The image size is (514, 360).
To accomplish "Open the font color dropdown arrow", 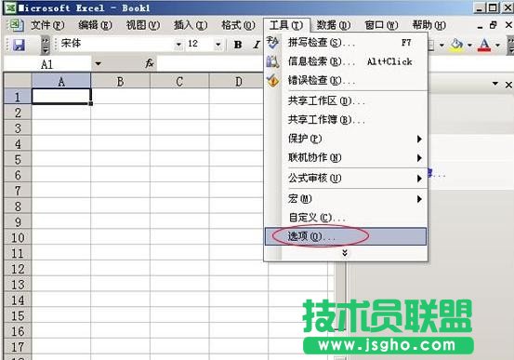I will 497,45.
